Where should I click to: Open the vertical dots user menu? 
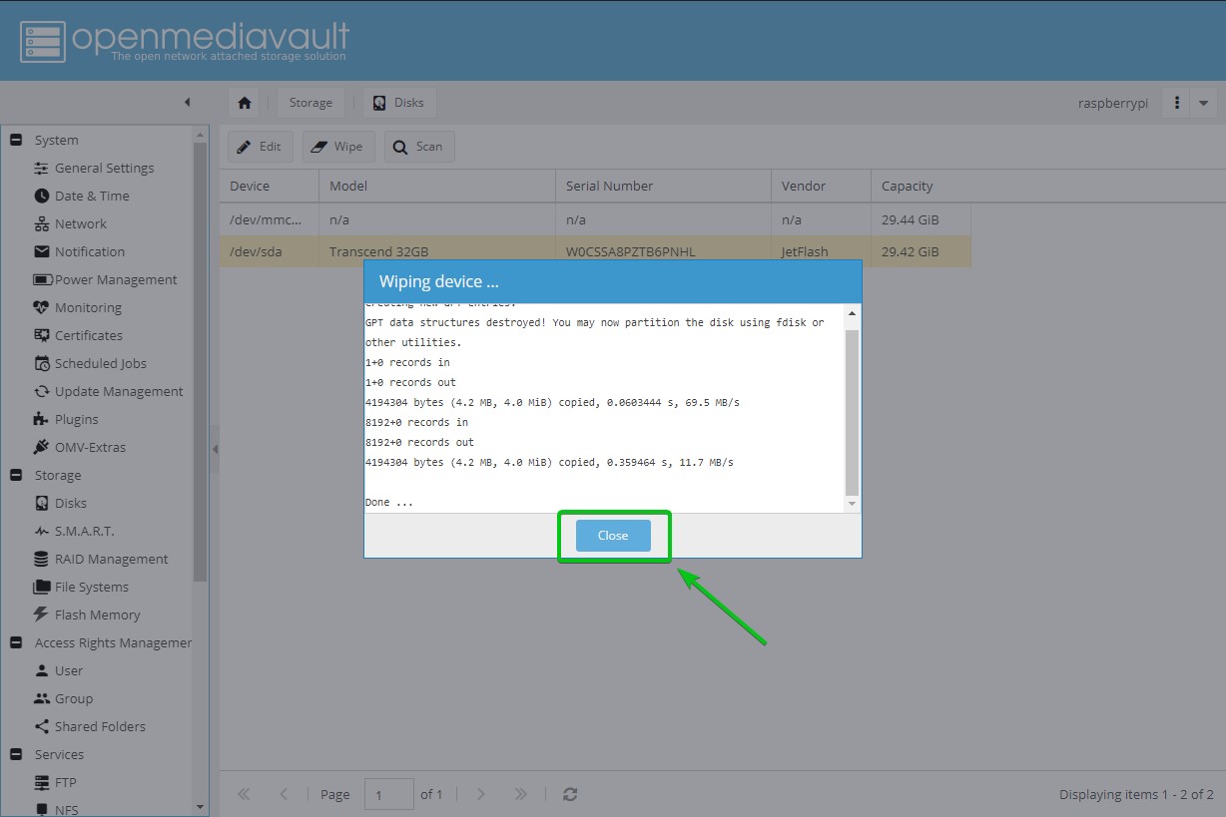coord(1177,103)
